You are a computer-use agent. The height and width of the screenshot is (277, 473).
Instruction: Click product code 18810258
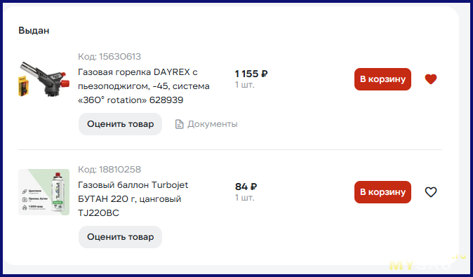click(x=109, y=170)
